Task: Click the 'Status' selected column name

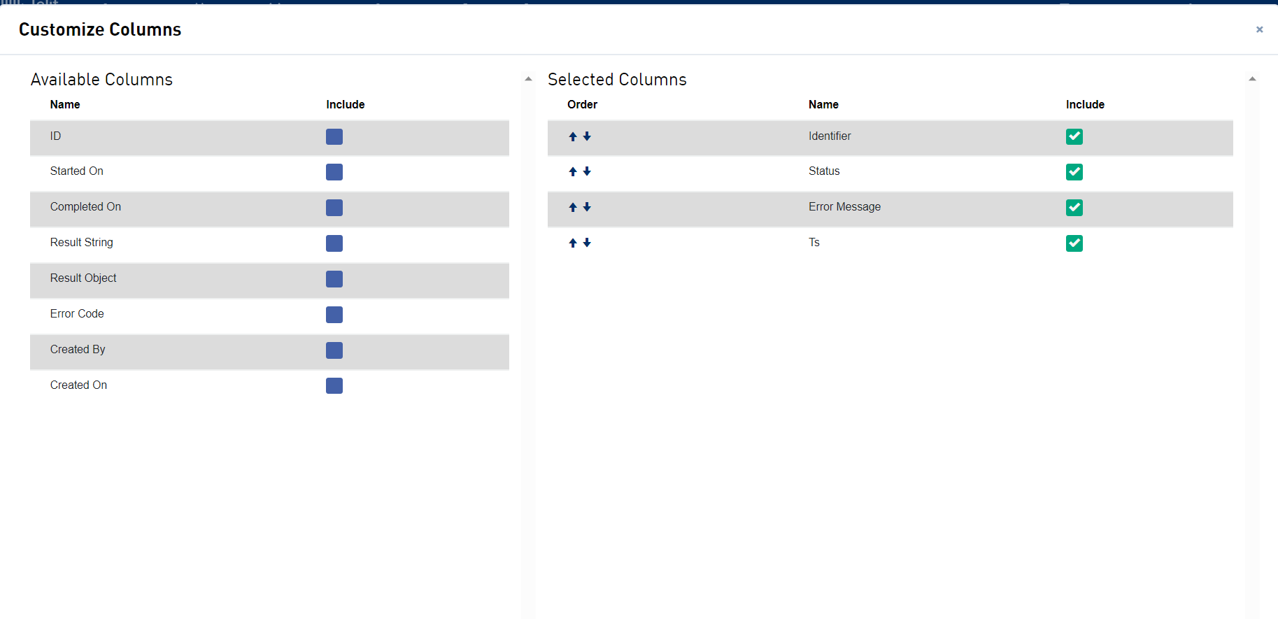Action: coord(824,171)
